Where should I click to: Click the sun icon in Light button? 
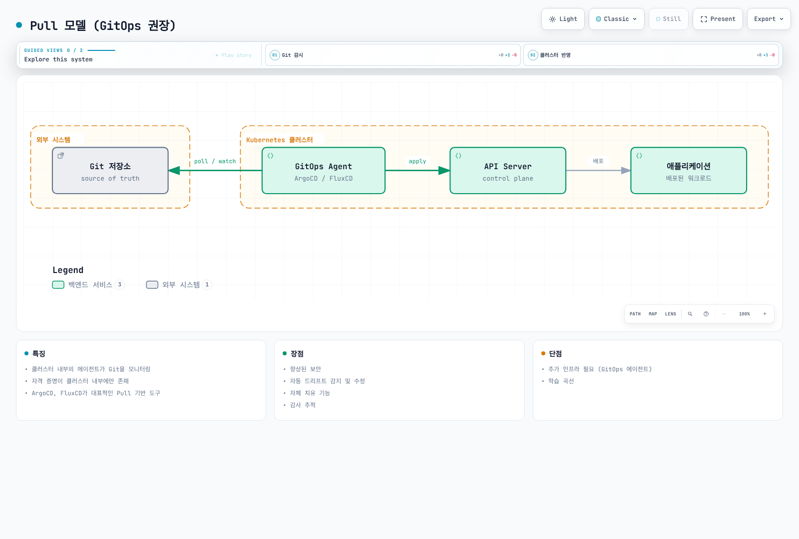pos(552,19)
